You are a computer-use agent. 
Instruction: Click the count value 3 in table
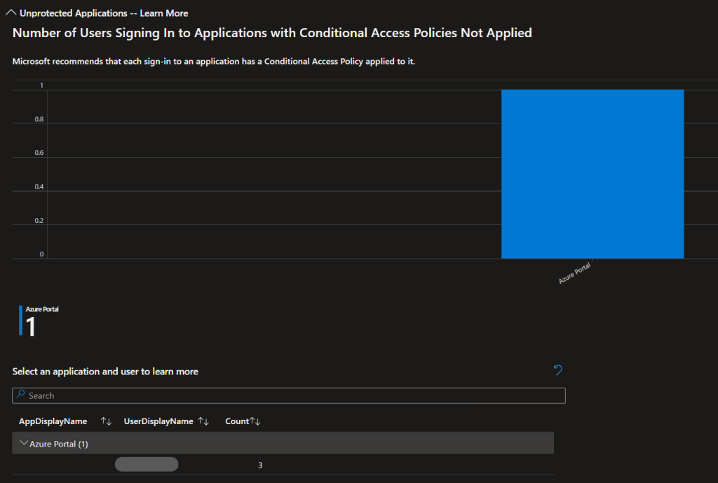[x=260, y=465]
